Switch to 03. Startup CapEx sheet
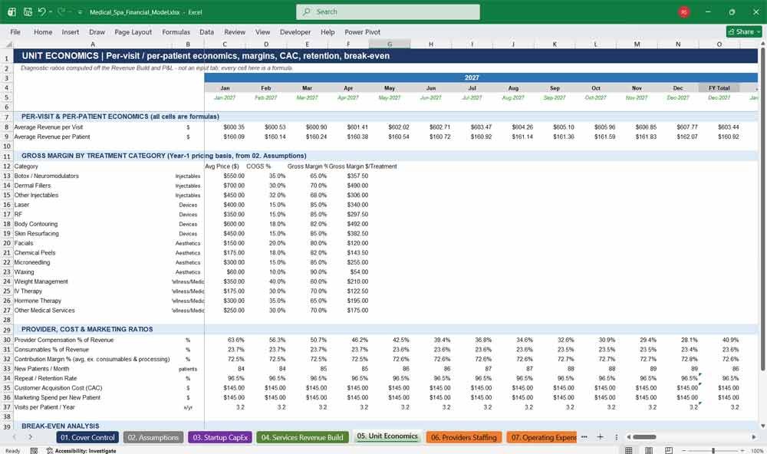This screenshot has width=767, height=454. pos(220,437)
